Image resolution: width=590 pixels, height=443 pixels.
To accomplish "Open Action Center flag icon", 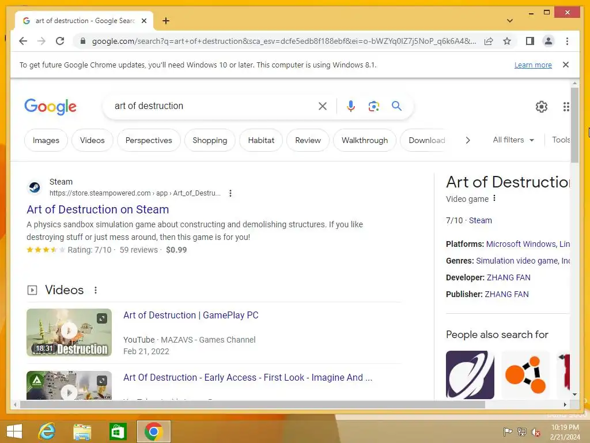I will (x=508, y=431).
